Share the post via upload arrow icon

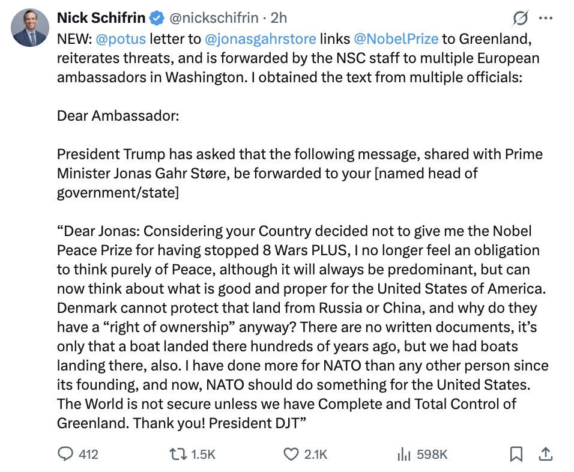coord(545,455)
